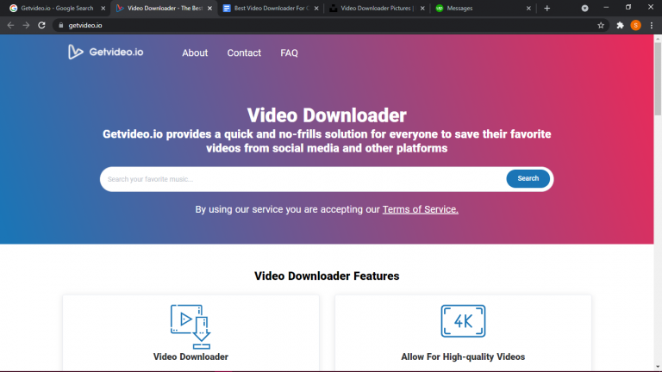Click the tab search circle icon
The image size is (662, 372).
[x=584, y=8]
